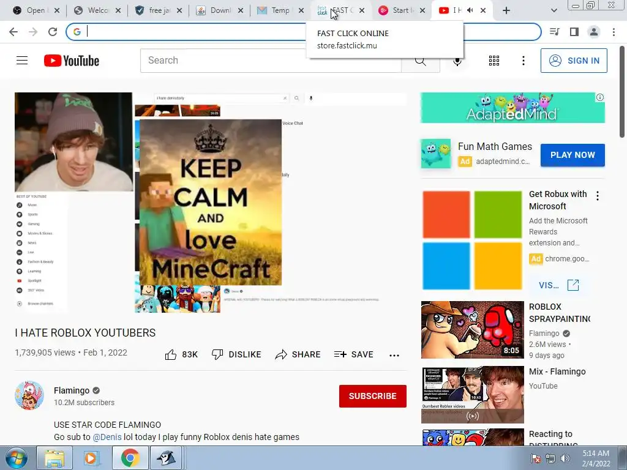Expand the tab search dropdown arrow
The width and height of the screenshot is (627, 470).
(x=554, y=11)
